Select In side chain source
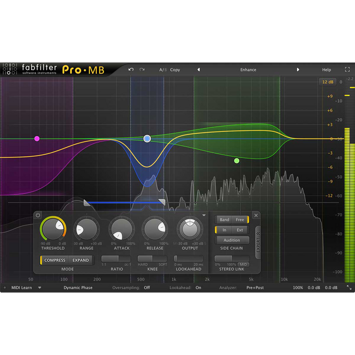Viewport: 355px width, 355px height. pos(224,230)
